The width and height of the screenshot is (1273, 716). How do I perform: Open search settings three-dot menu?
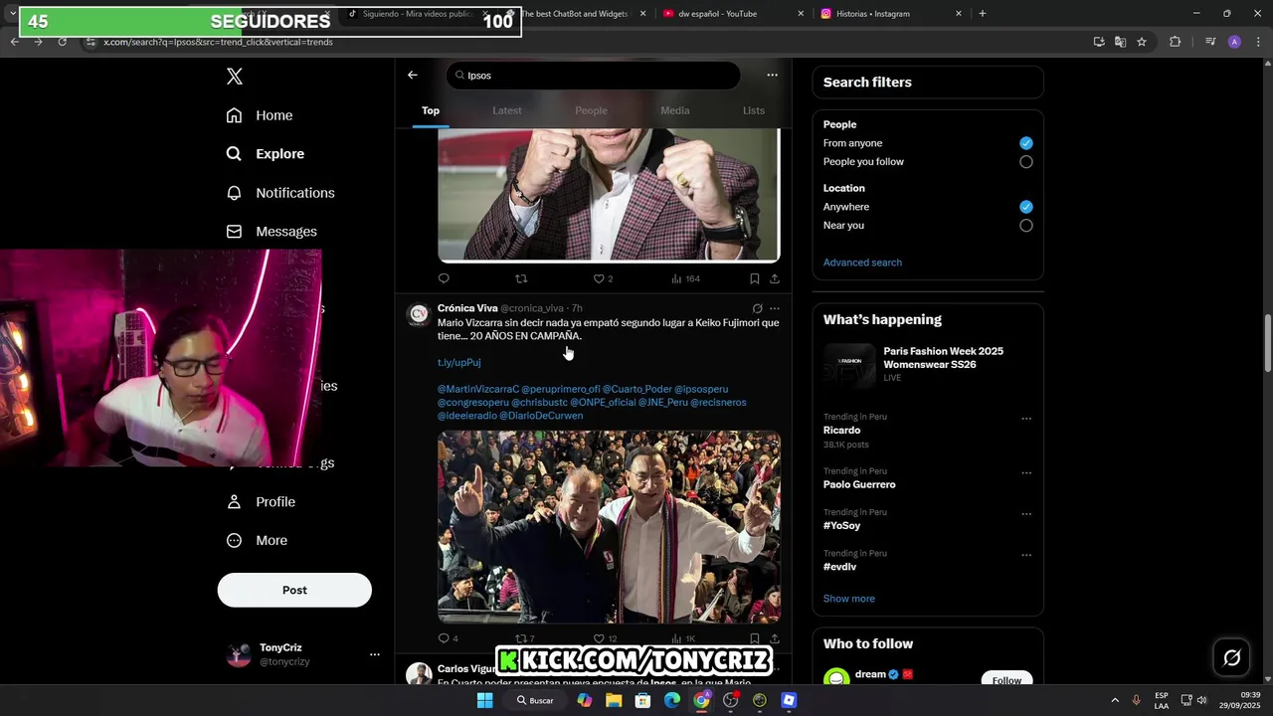pyautogui.click(x=772, y=75)
